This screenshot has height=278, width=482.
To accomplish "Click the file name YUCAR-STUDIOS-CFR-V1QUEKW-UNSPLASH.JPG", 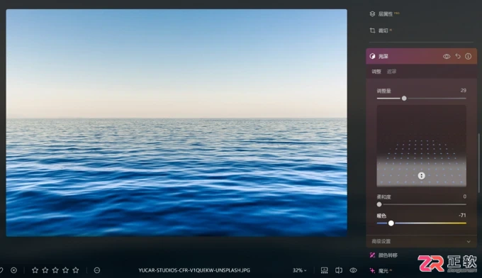I will click(x=194, y=270).
